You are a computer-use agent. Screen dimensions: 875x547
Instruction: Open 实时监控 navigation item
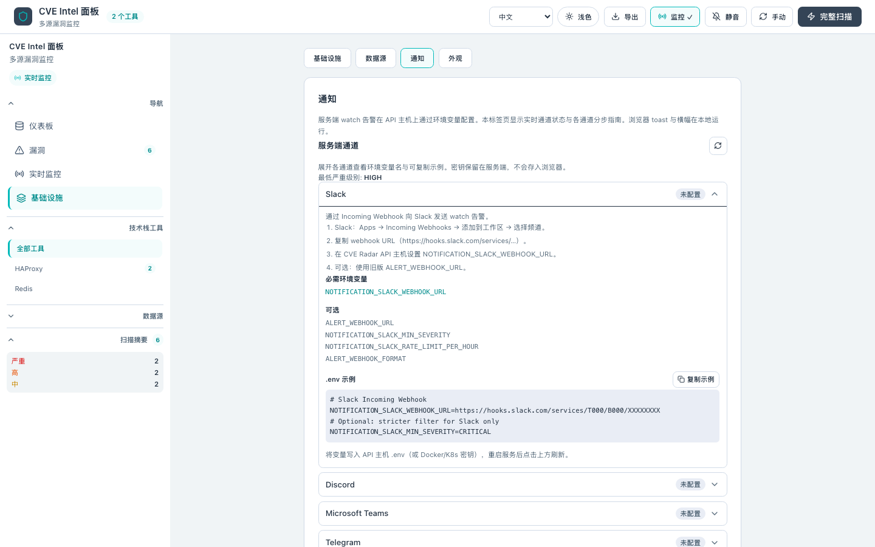[x=85, y=174]
